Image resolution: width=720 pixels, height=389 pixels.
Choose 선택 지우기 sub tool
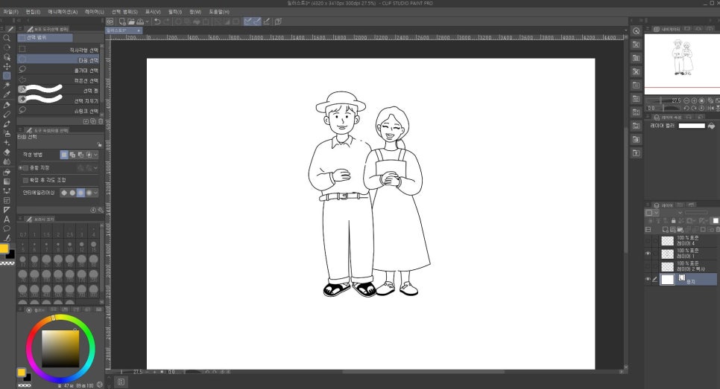[58, 100]
